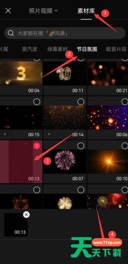Deselect the clip marked with red badge 1

pyautogui.click(x=37, y=146)
